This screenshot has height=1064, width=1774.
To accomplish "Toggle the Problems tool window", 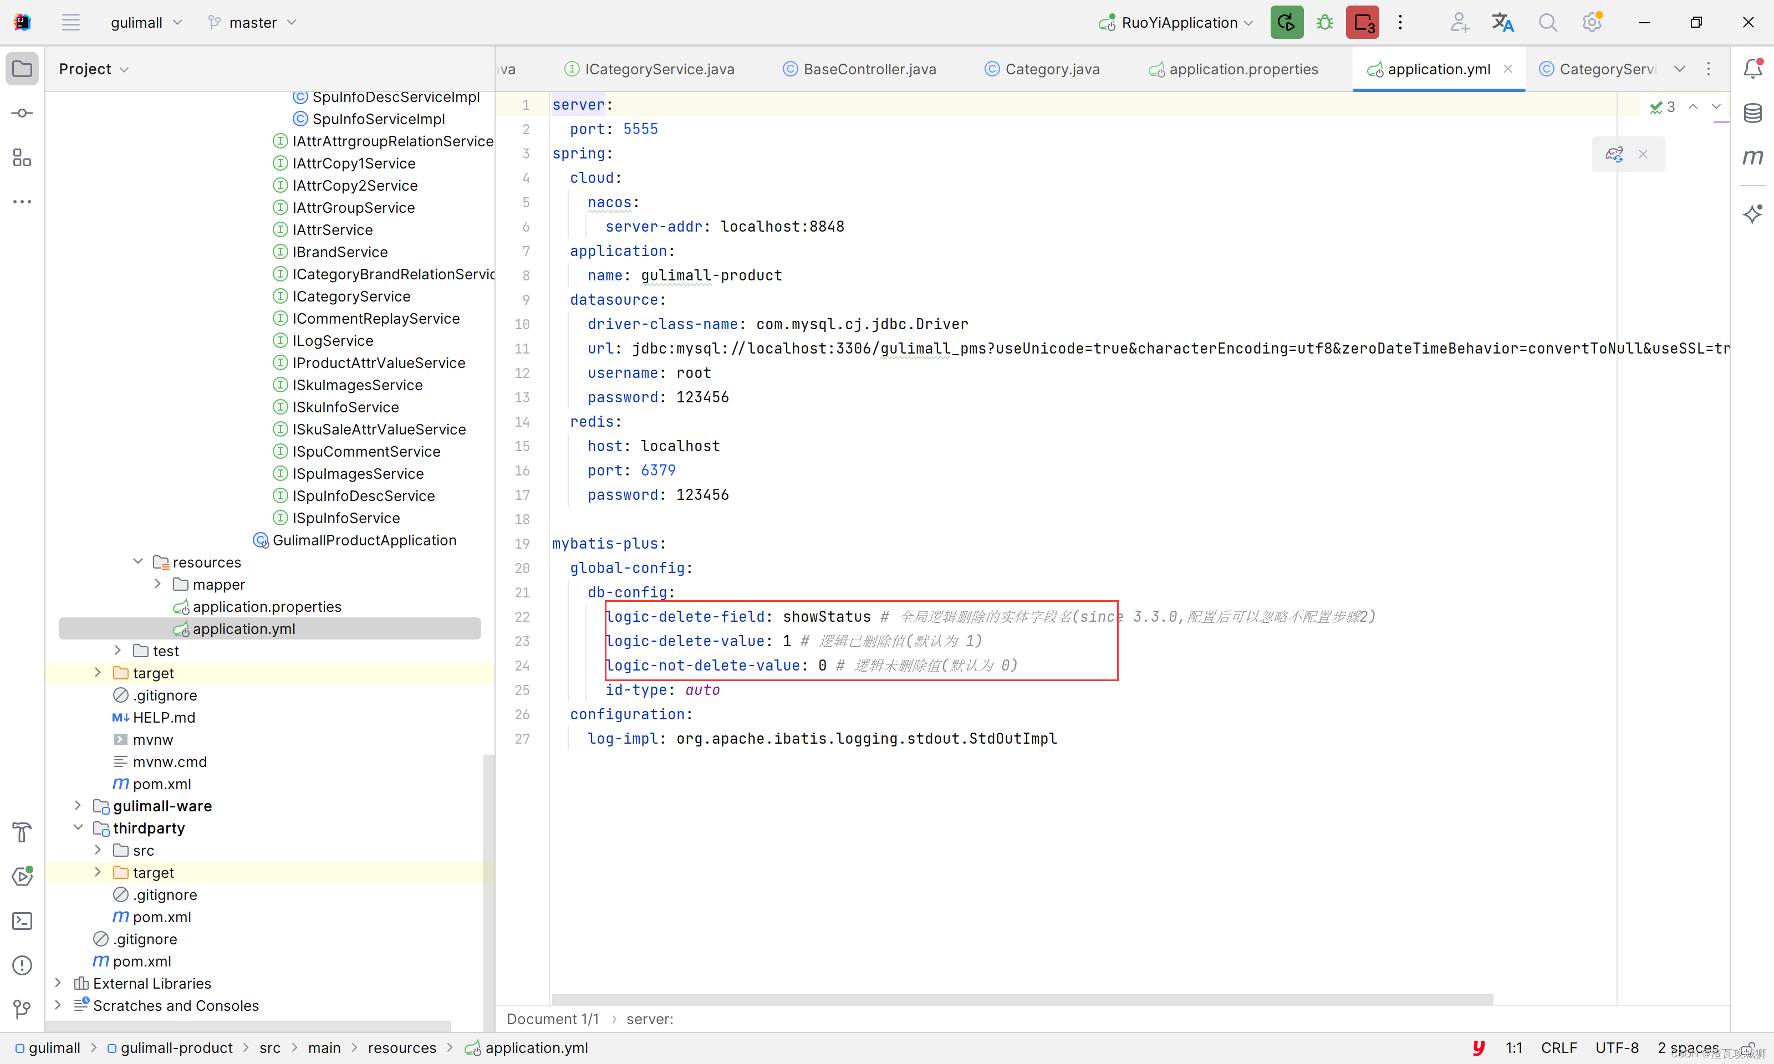I will (22, 966).
